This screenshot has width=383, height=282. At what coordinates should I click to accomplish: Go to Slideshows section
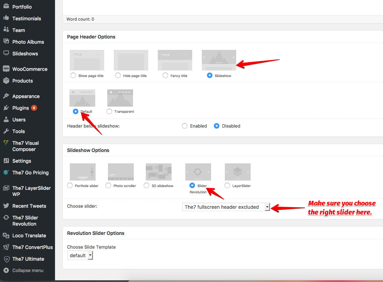click(x=25, y=54)
